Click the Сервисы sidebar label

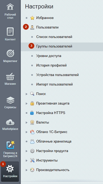[x=10, y=107]
